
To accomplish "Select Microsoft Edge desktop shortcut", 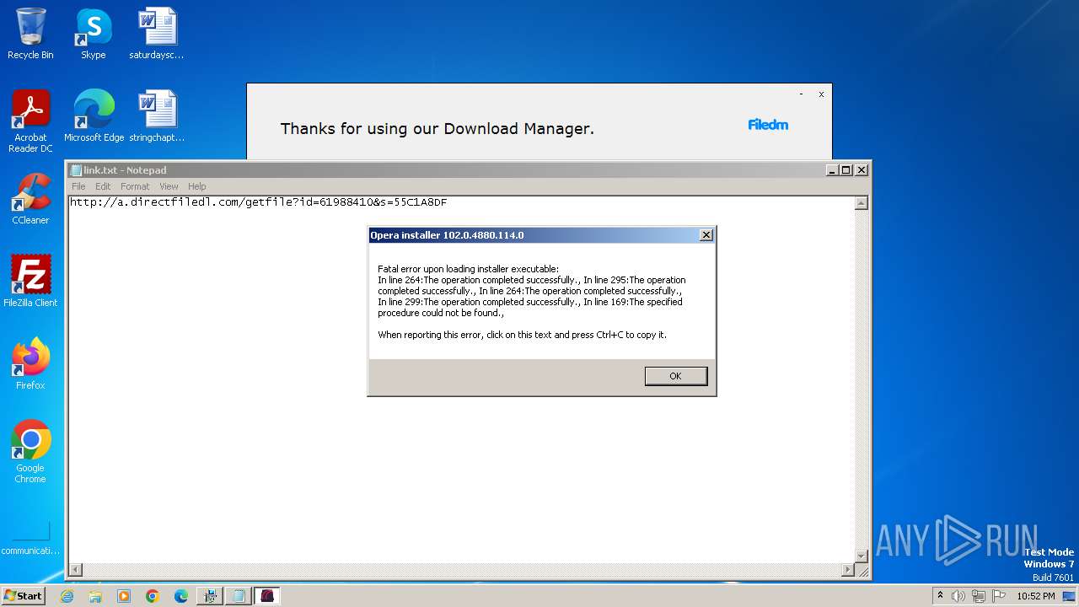I will click(x=94, y=116).
